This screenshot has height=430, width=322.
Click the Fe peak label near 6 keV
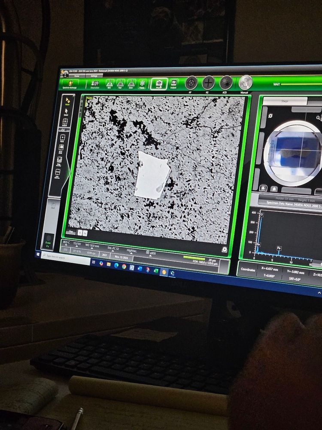[x=279, y=248]
